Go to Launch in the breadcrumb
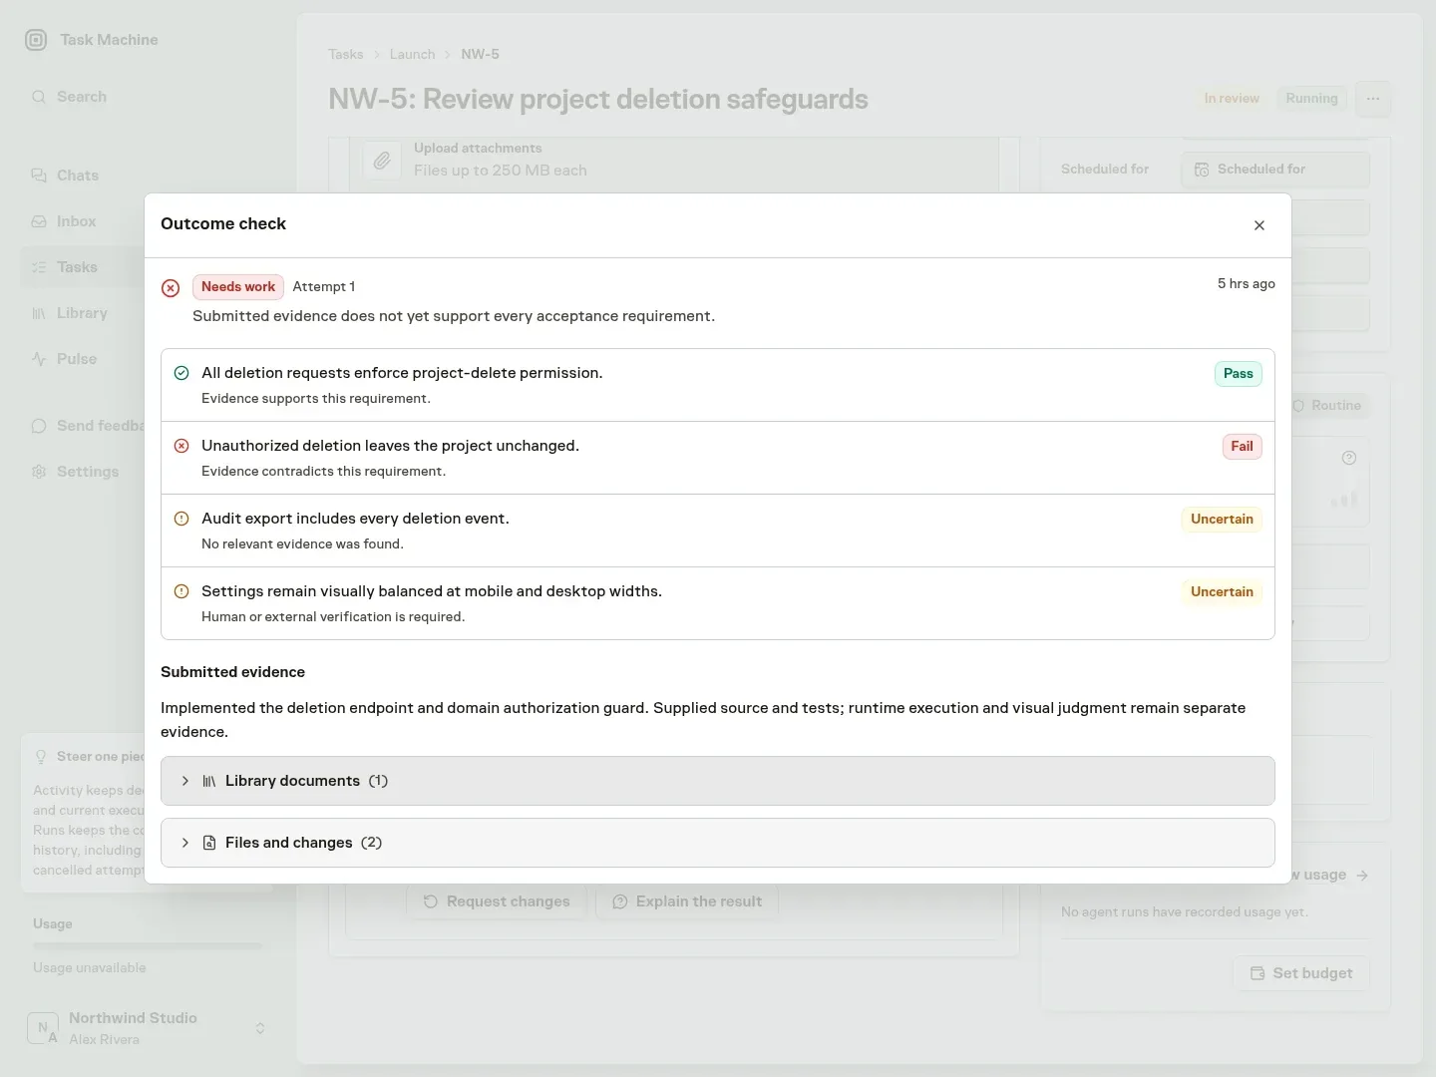The image size is (1436, 1077). [412, 54]
